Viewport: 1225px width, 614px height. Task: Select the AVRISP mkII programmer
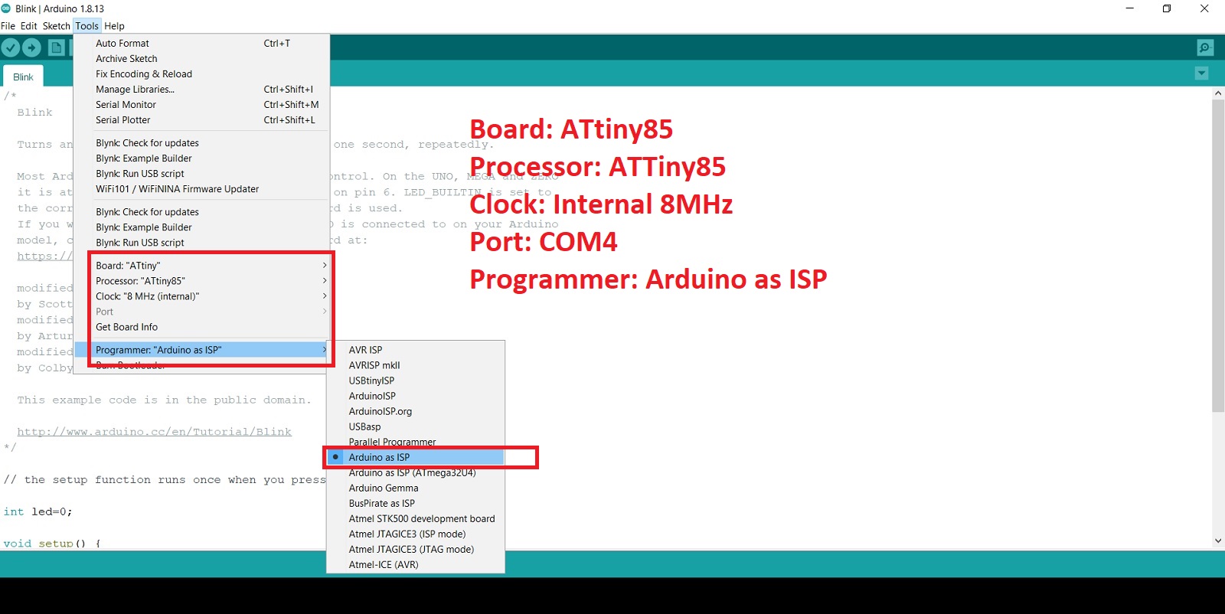tap(416, 365)
